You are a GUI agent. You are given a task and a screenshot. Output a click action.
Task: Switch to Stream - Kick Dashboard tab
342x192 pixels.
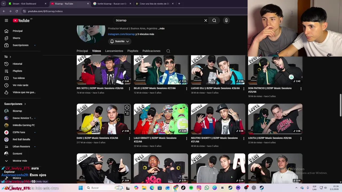[x=27, y=4]
